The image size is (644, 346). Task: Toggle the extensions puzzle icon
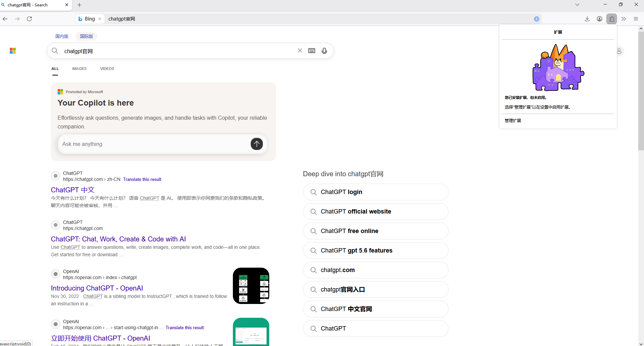(x=612, y=19)
